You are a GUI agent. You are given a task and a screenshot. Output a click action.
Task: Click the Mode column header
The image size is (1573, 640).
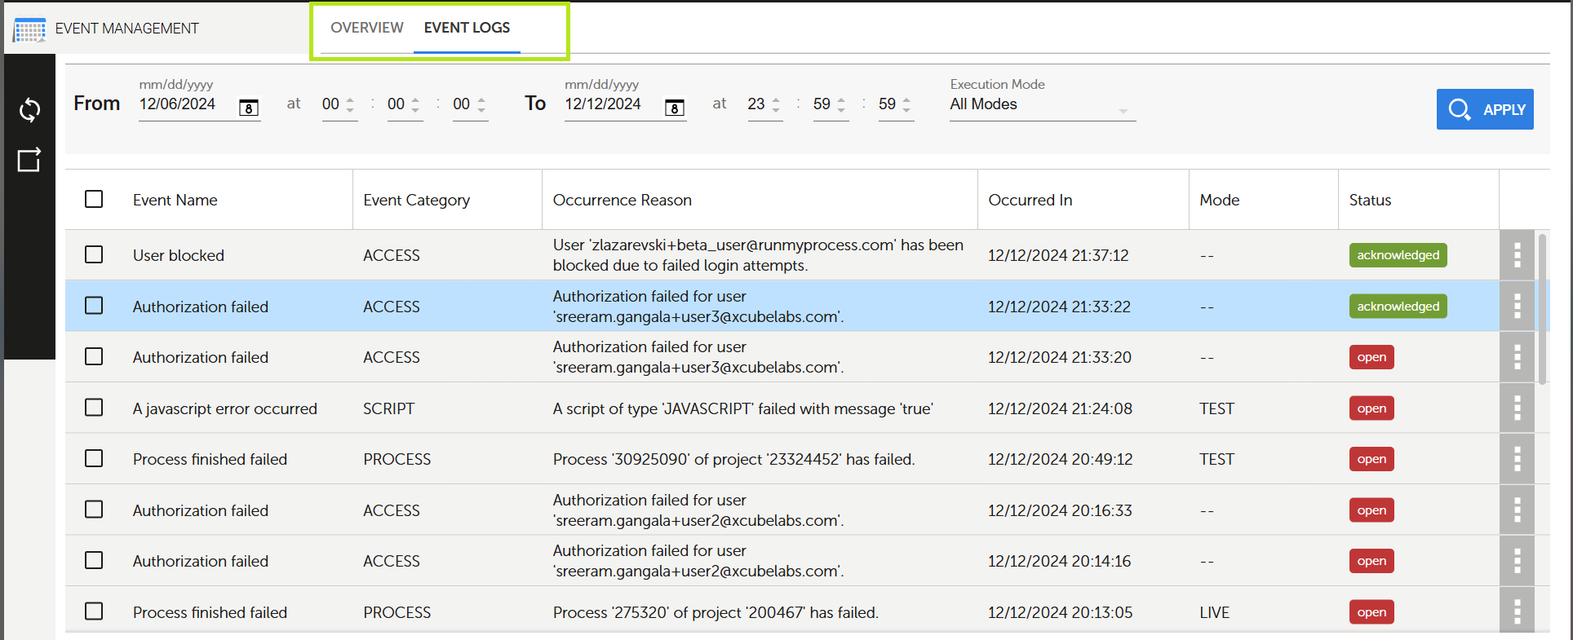pos(1219,200)
